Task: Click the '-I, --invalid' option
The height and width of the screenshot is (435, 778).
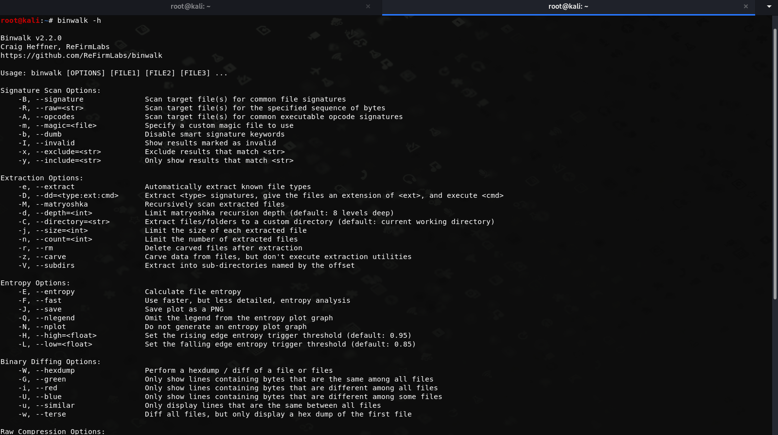Action: click(47, 143)
